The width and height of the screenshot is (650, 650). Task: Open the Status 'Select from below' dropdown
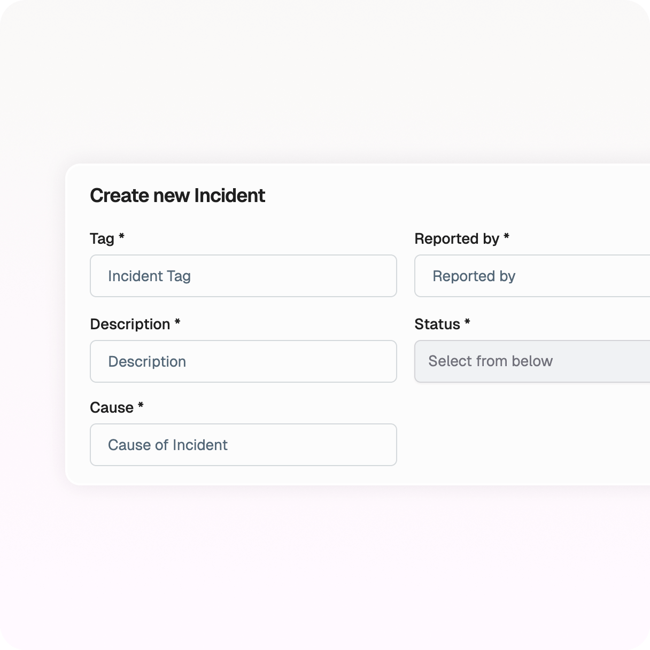(x=532, y=361)
